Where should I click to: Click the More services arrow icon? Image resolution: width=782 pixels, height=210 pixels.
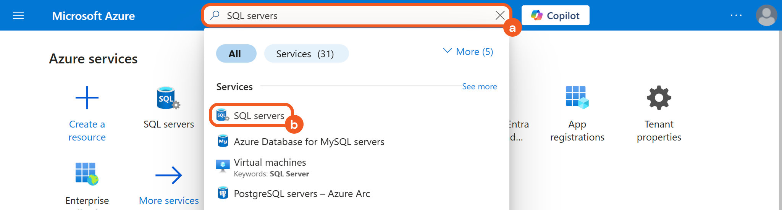168,175
